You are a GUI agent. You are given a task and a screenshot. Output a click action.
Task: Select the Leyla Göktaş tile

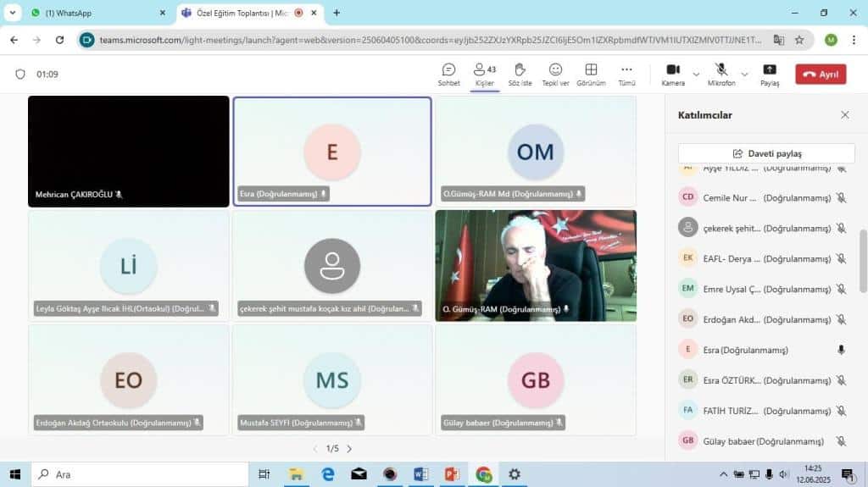click(129, 266)
